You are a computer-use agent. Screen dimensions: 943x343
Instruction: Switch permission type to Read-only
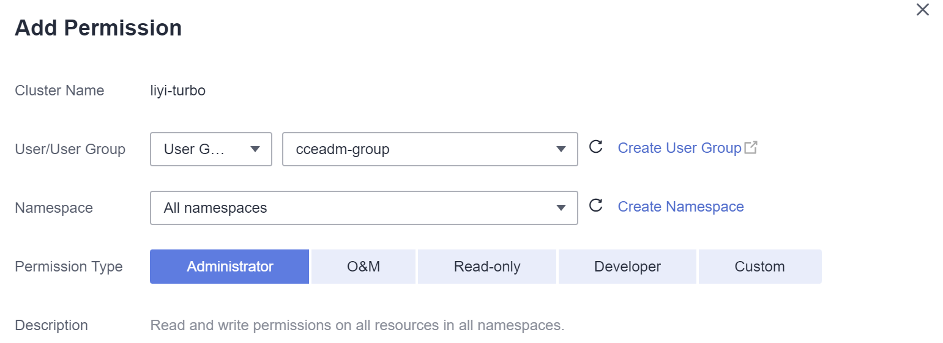point(487,267)
